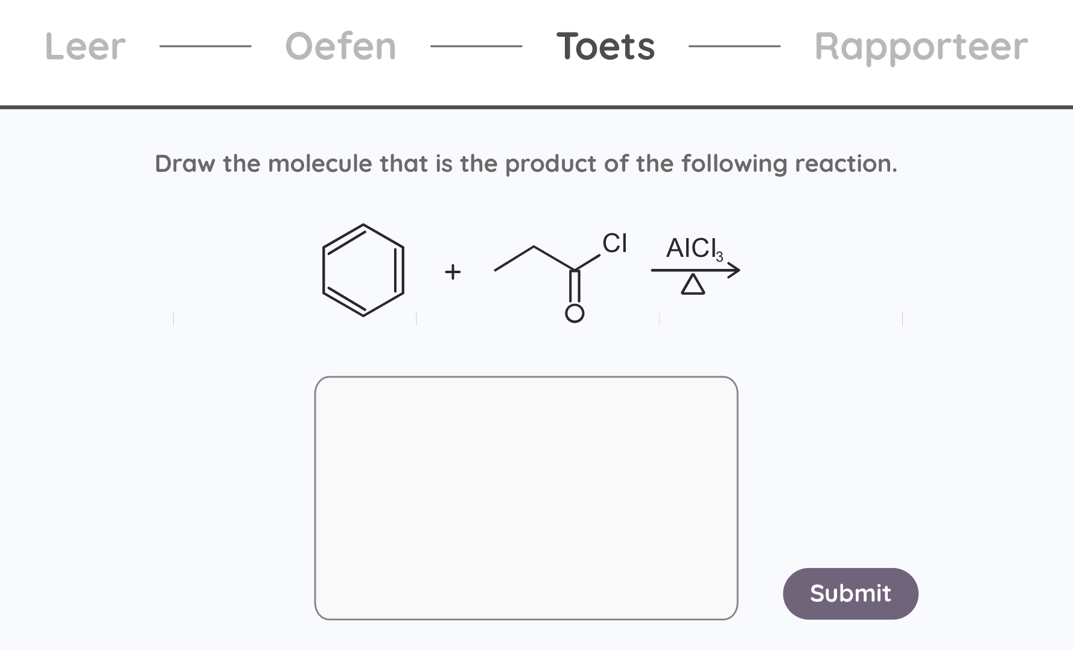Click the heat delta triangle symbol
This screenshot has height=650, width=1073.
(x=693, y=285)
